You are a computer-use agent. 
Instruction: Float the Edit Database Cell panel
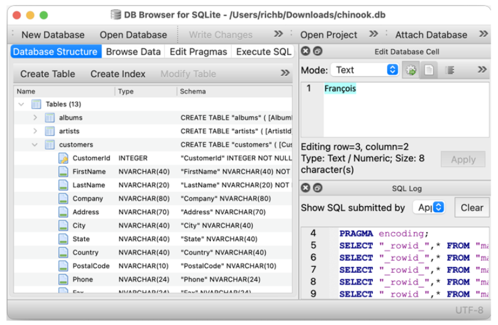pyautogui.click(x=318, y=51)
